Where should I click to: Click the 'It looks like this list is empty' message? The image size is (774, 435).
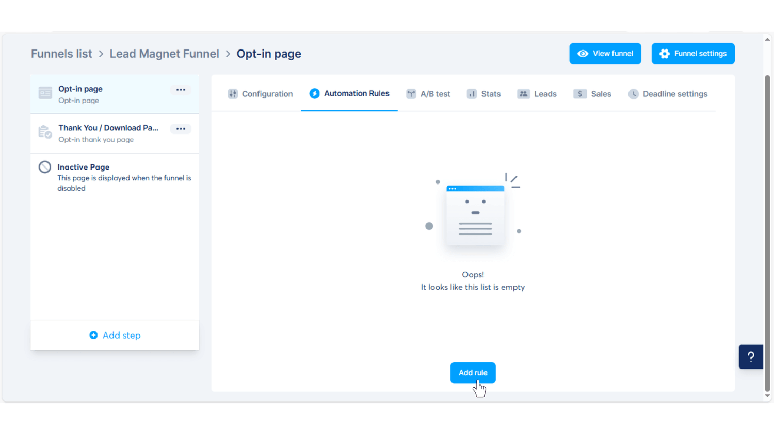473,287
